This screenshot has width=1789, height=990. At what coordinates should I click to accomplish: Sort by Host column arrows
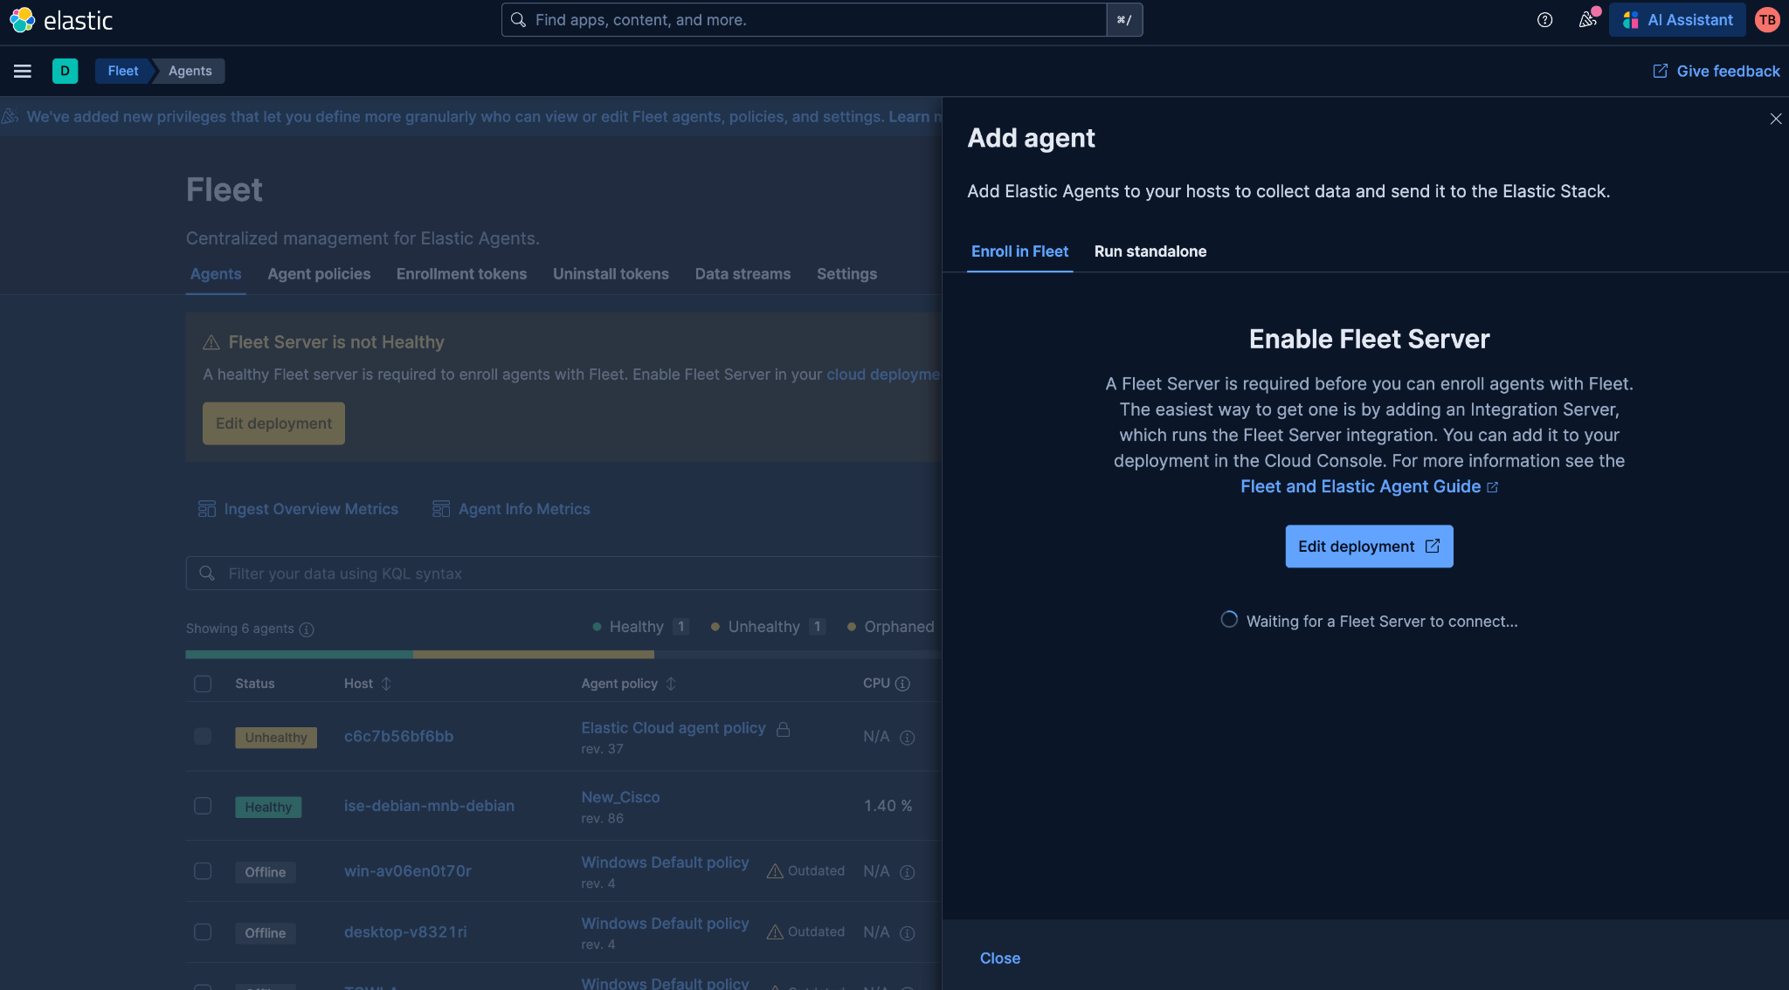[386, 684]
